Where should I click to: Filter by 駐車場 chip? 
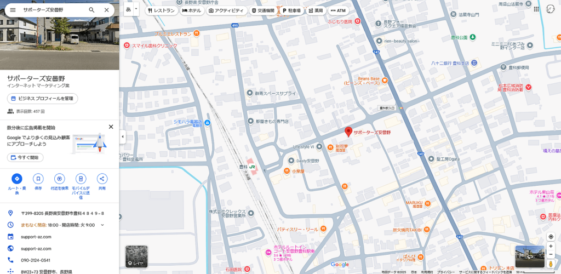coord(292,11)
